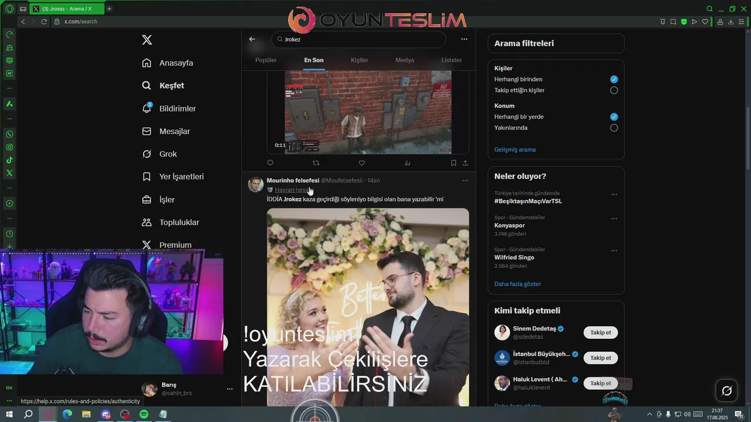This screenshot has width=751, height=422.
Task: Open more options on Mourinho felsefesi tweet
Action: tap(465, 181)
